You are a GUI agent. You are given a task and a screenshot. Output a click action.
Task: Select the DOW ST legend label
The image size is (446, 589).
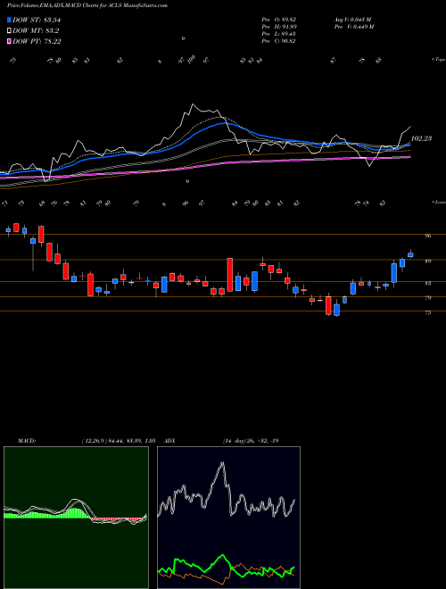click(x=37, y=21)
